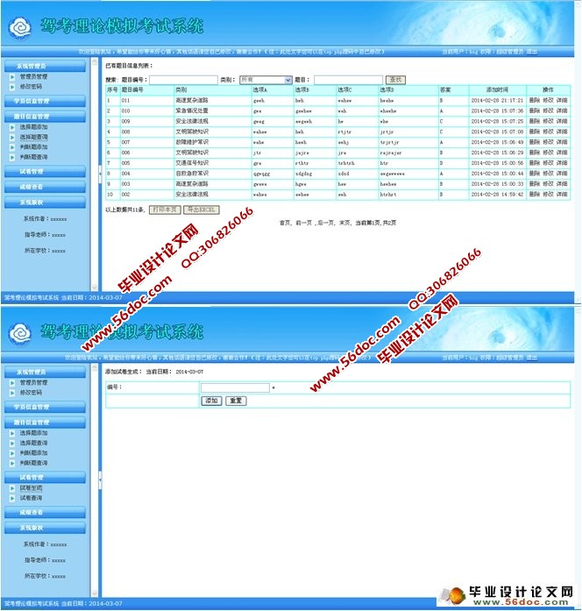The width and height of the screenshot is (582, 611).
Task: Click arrow icon beside 选择题查询 in question list screen
Action: click(12, 138)
